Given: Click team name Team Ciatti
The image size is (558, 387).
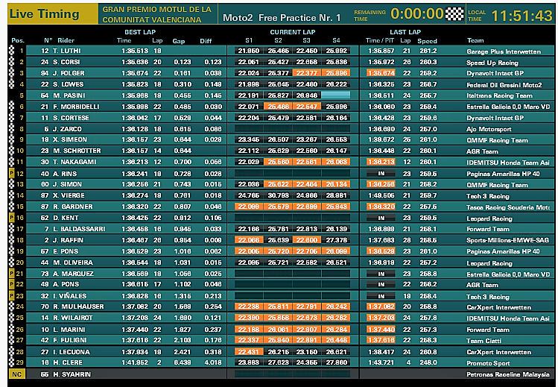Looking at the screenshot, I should click(484, 341).
